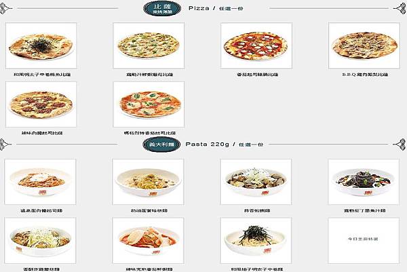
Task: Select the ornamental flourish at top-right corner
Action: coord(400,9)
